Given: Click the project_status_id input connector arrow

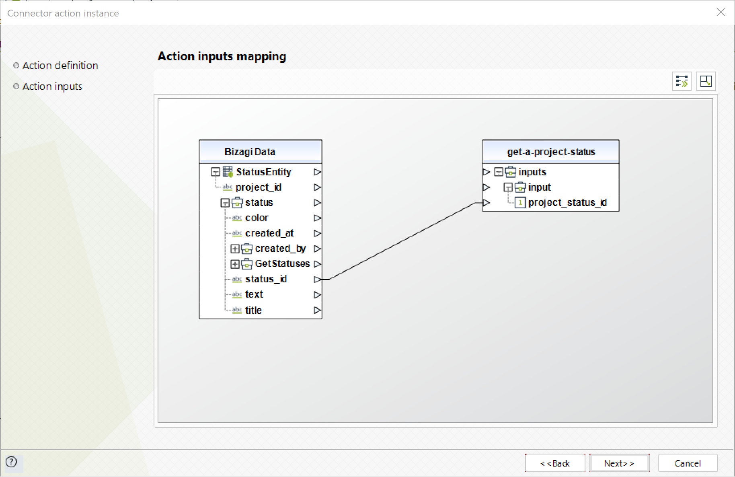Looking at the screenshot, I should [487, 203].
